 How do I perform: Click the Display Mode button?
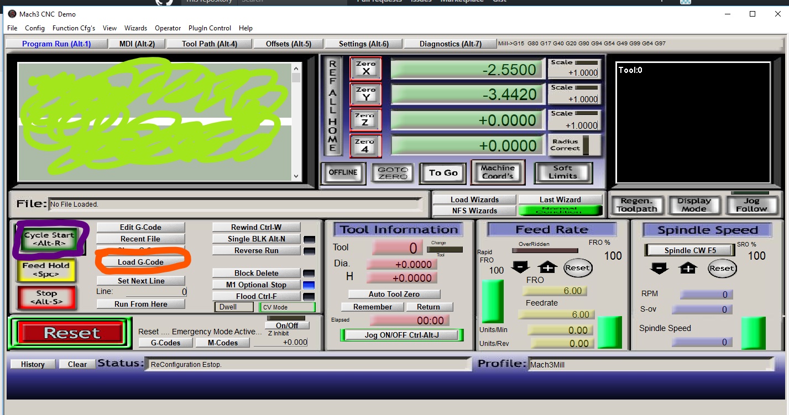pos(694,205)
